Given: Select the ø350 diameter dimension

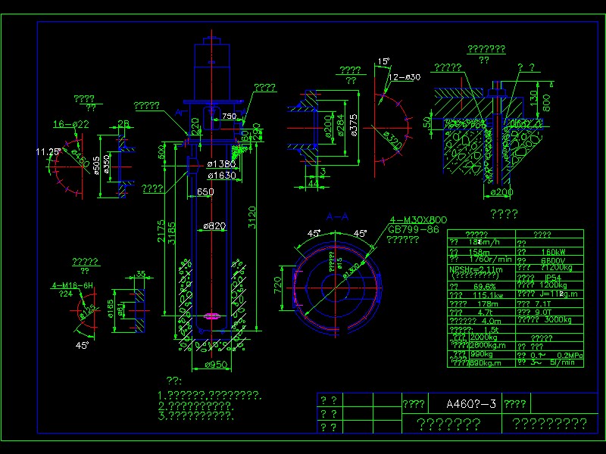Looking at the screenshot, I should coord(107,163).
